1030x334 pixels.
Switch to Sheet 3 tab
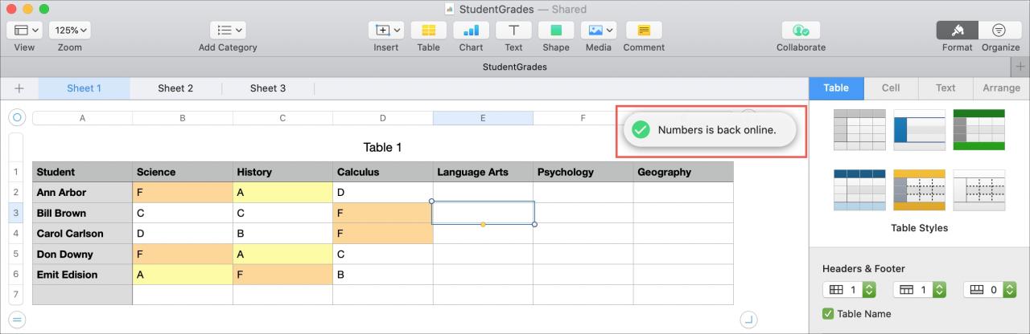[268, 88]
